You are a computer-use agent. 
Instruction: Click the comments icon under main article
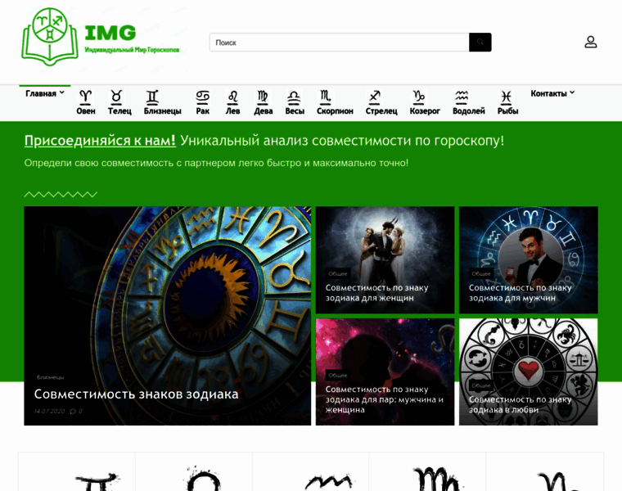click(x=73, y=412)
